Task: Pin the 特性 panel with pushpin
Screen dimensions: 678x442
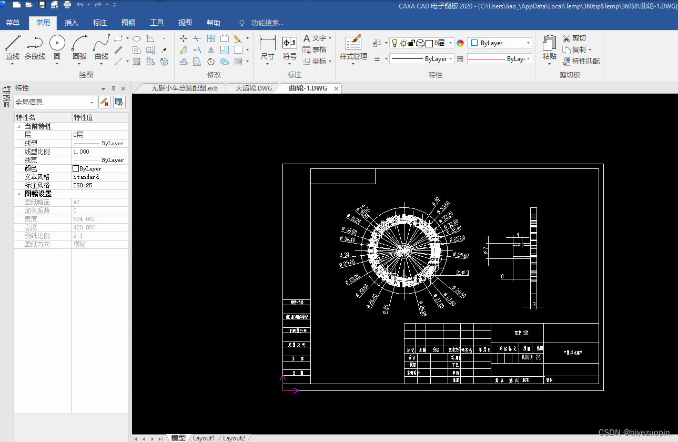Action: click(x=113, y=88)
